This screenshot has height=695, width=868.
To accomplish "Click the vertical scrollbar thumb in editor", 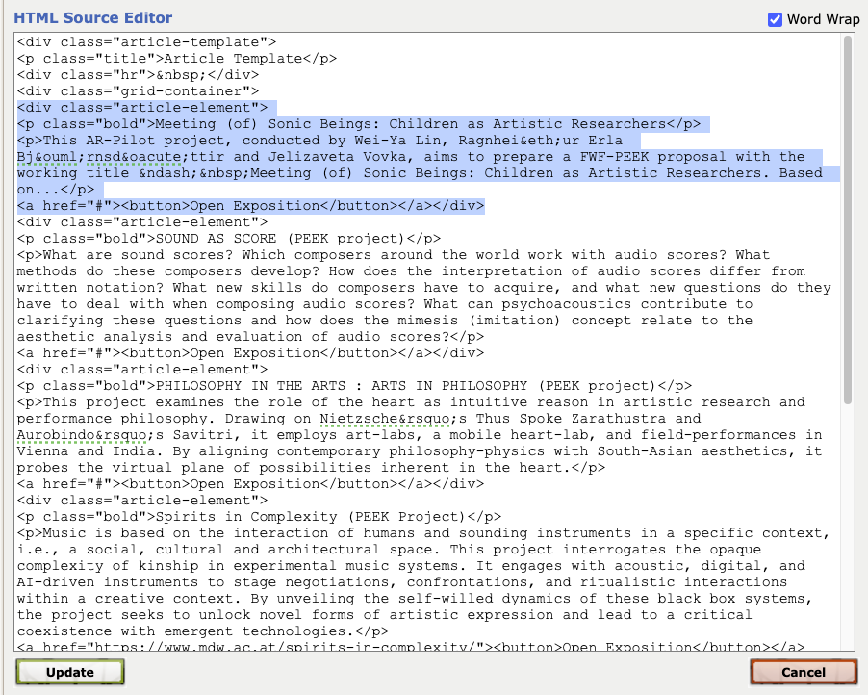I will [848, 219].
